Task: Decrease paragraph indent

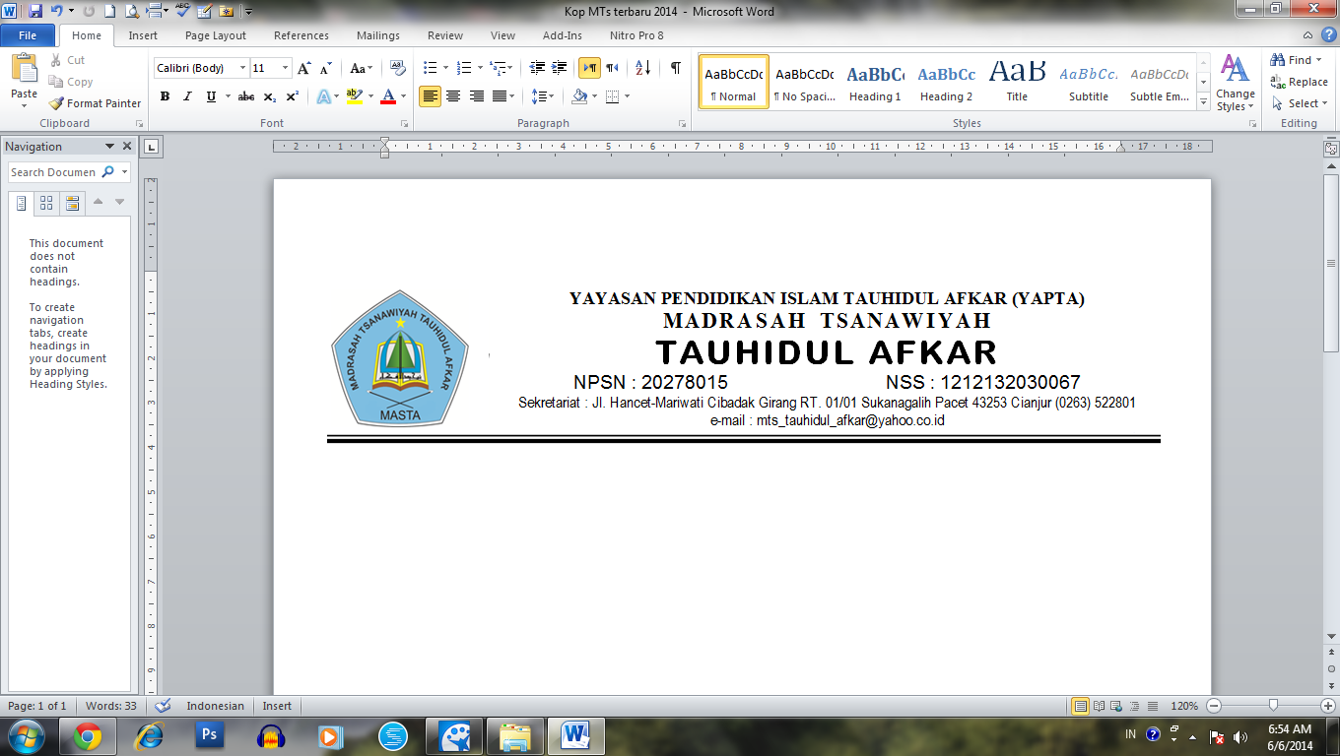Action: coord(537,68)
